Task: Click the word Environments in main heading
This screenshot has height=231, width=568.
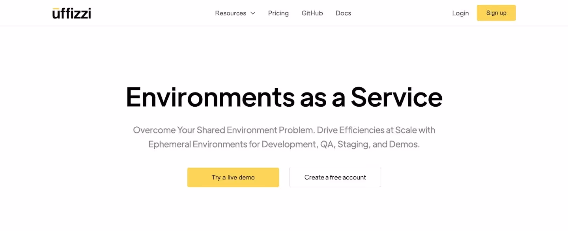Action: point(210,96)
